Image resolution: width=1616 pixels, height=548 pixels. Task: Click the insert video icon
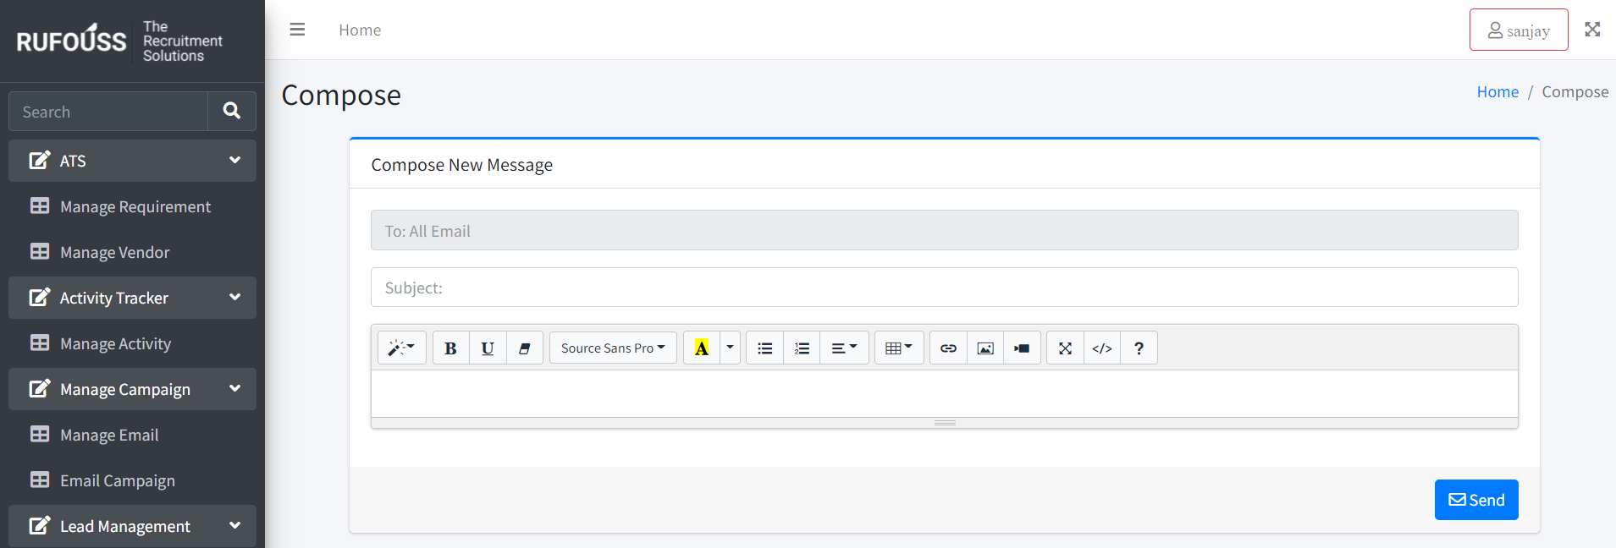click(x=1022, y=348)
